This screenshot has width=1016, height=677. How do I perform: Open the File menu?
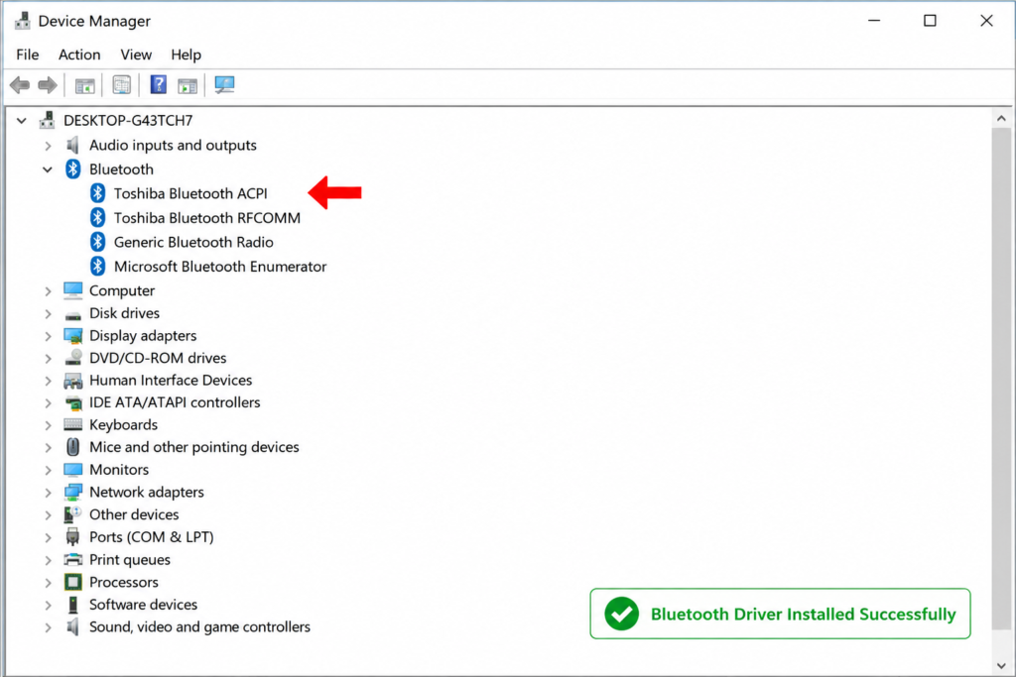tap(27, 56)
